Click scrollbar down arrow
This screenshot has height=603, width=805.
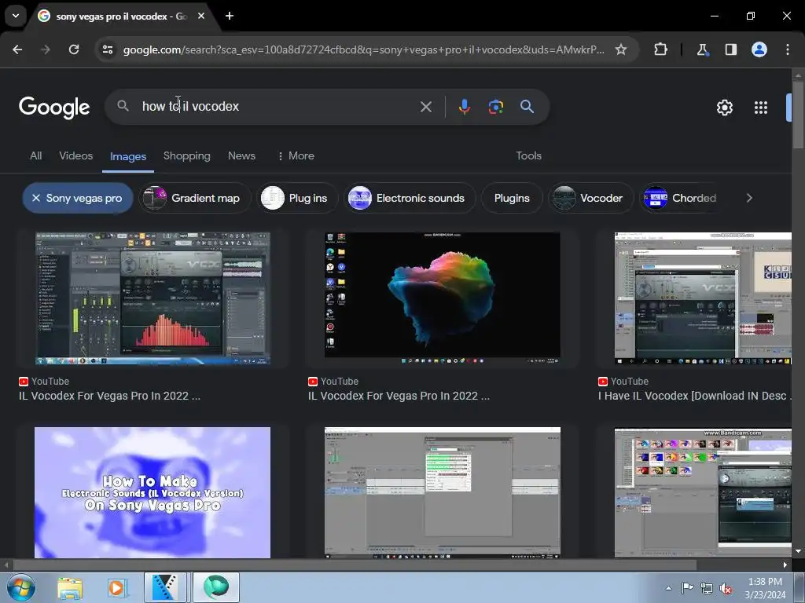point(797,551)
